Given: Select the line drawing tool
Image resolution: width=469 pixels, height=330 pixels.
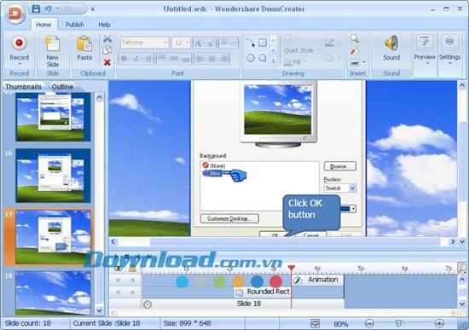Looking at the screenshot, I should click(251, 43).
